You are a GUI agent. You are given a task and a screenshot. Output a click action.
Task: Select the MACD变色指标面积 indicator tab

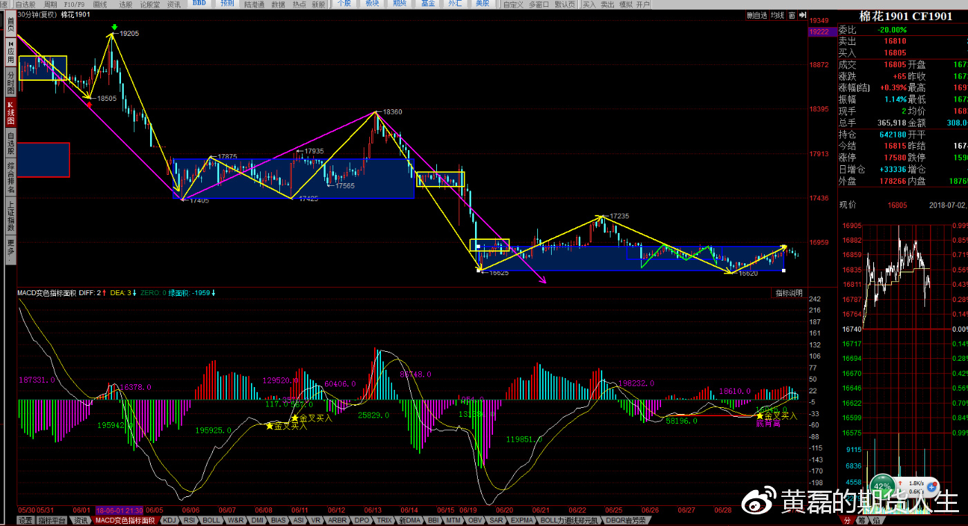coord(125,520)
